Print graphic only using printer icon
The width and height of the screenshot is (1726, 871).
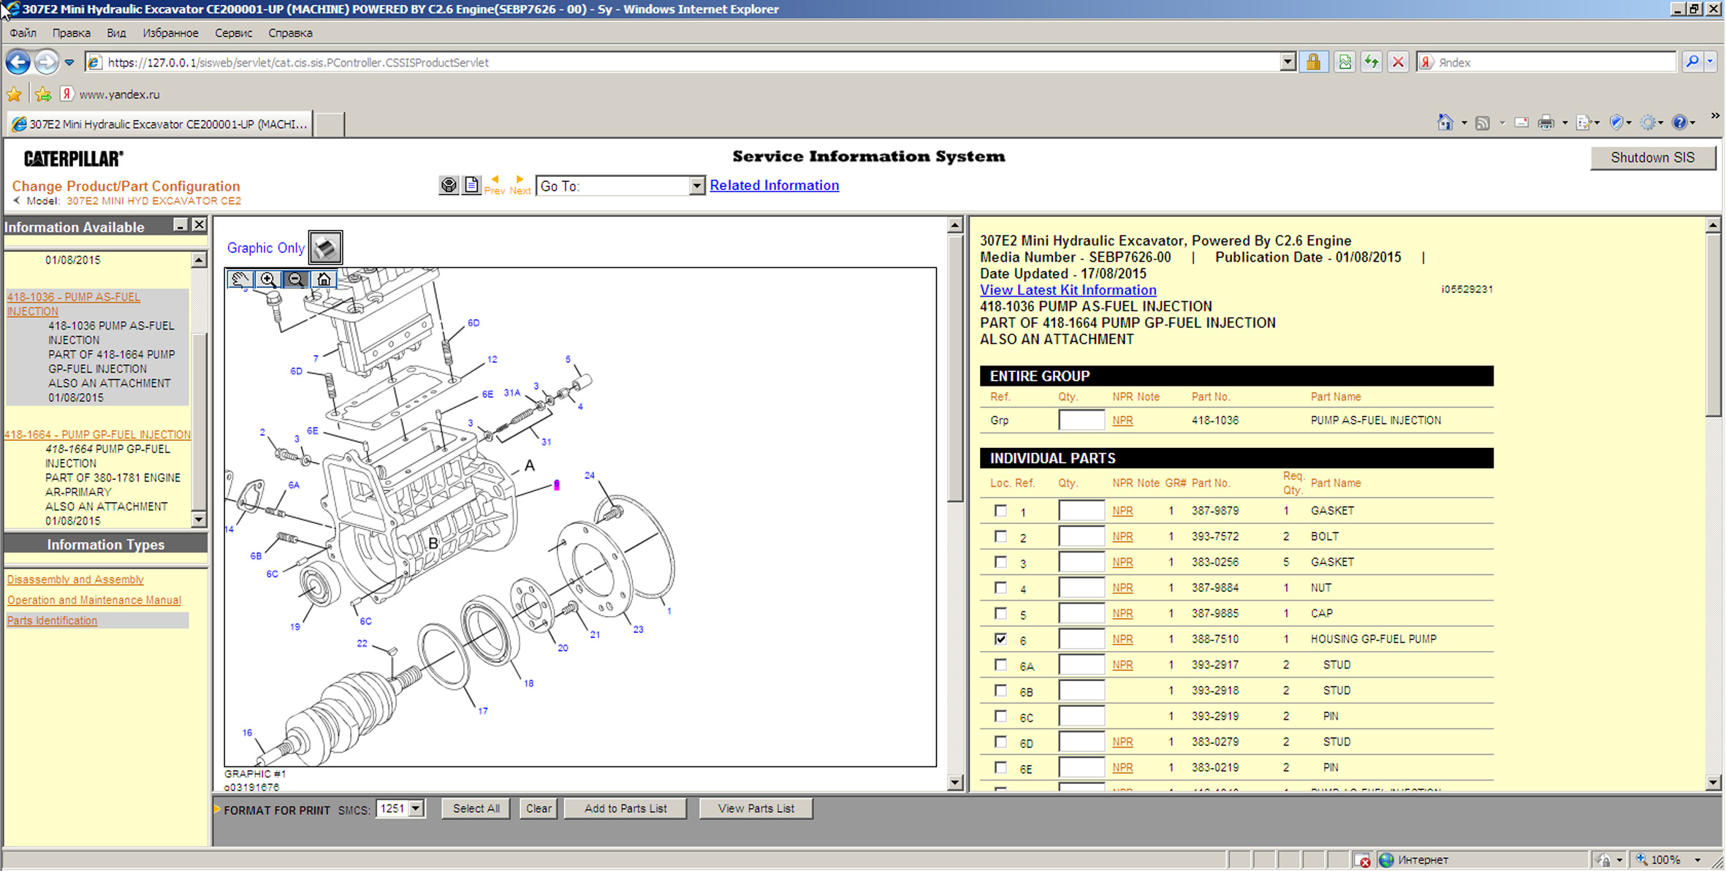[x=325, y=248]
